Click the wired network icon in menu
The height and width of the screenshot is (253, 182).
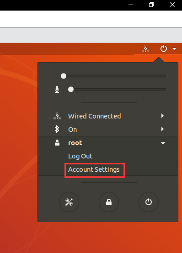(57, 116)
